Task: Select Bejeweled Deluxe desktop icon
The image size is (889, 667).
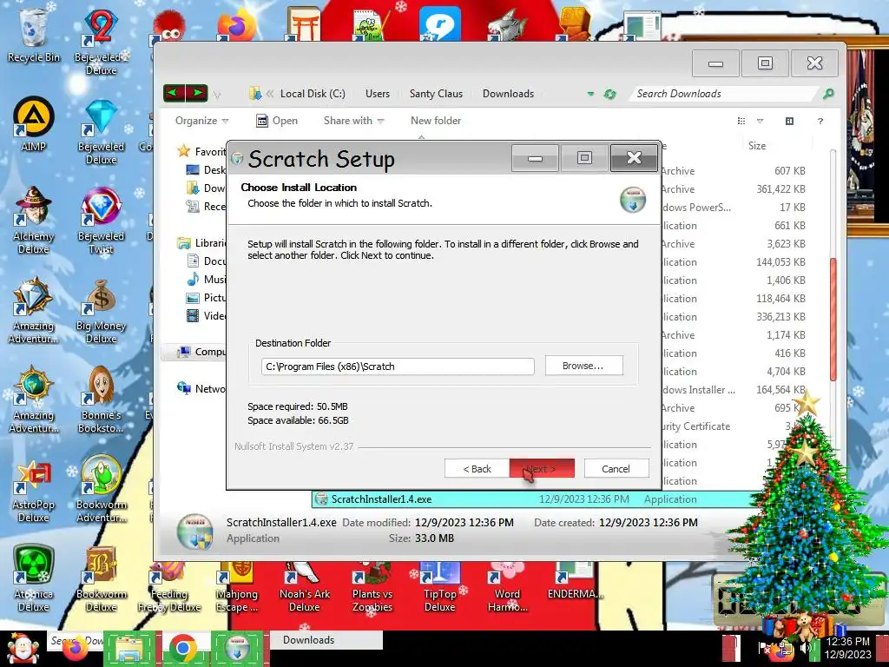Action: pos(101,132)
